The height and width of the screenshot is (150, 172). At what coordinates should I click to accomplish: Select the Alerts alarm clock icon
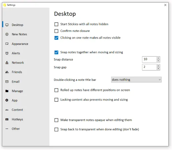coord(7,53)
